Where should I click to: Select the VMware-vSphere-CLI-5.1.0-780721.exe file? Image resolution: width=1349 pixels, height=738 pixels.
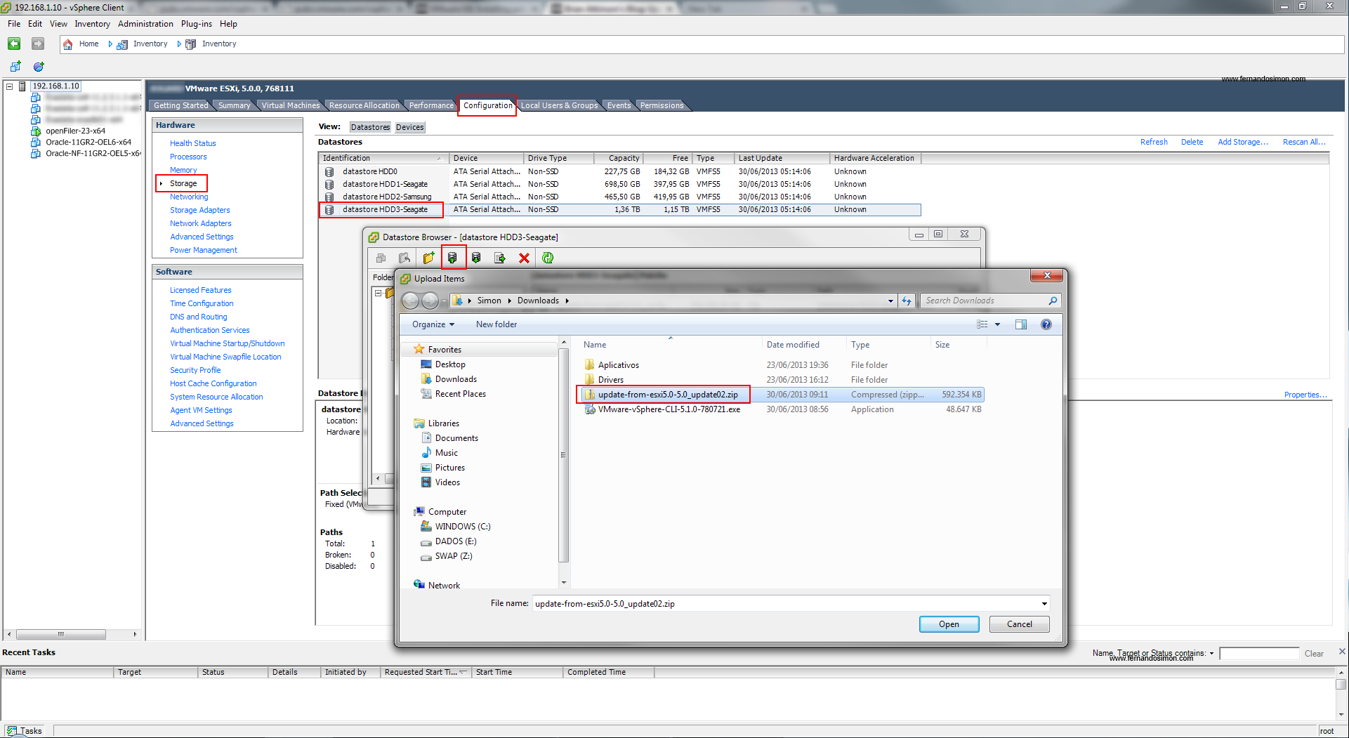(x=669, y=409)
